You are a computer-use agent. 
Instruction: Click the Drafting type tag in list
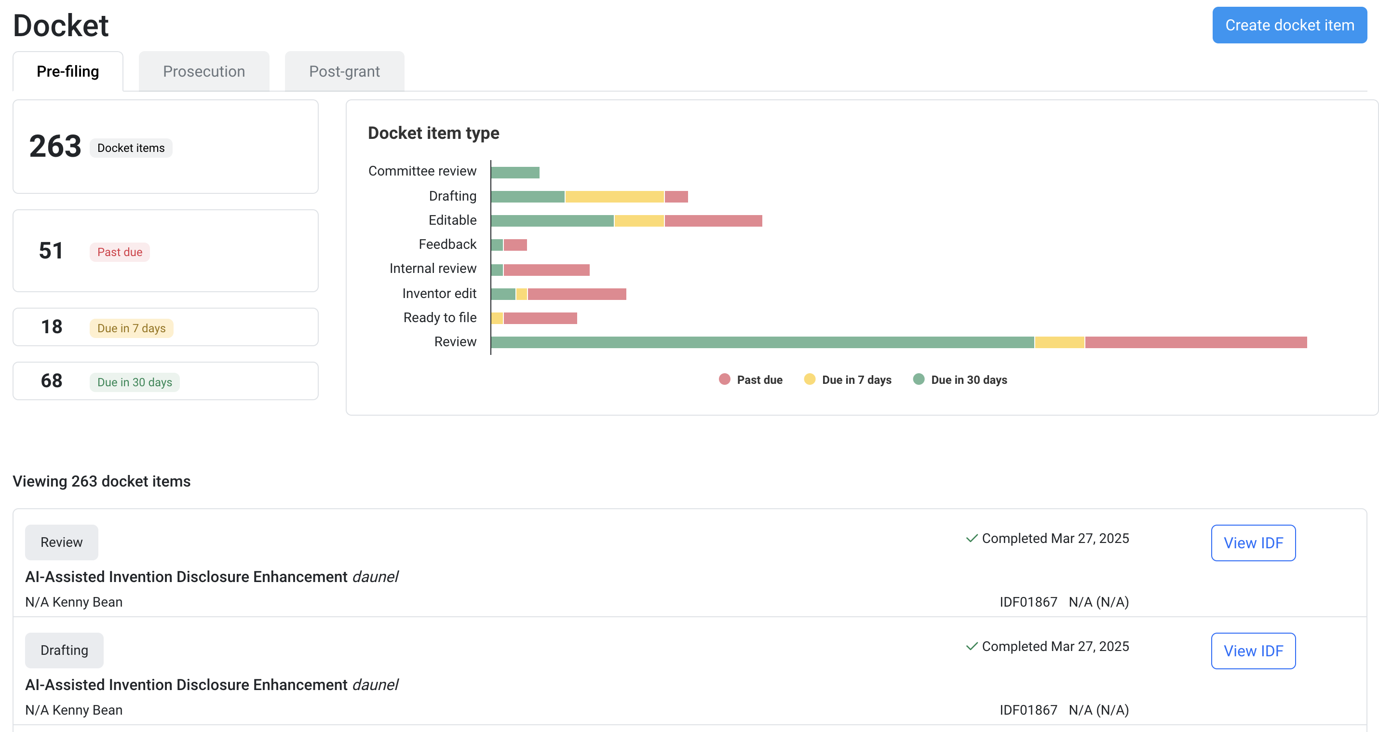pos(64,650)
